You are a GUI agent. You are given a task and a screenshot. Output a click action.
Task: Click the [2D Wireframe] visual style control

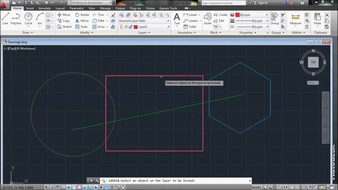coord(25,49)
